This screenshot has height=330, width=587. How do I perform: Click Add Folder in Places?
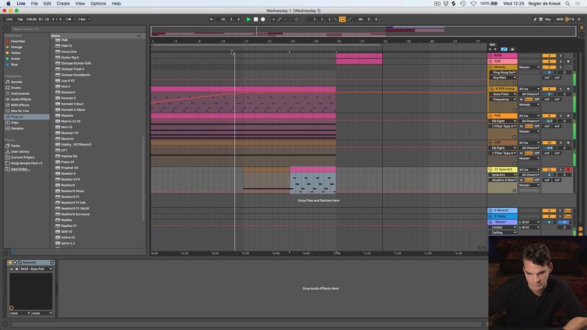(x=20, y=169)
